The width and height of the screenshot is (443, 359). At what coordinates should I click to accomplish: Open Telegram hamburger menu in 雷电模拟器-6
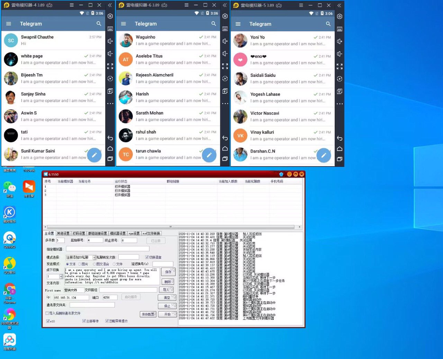coord(123,24)
